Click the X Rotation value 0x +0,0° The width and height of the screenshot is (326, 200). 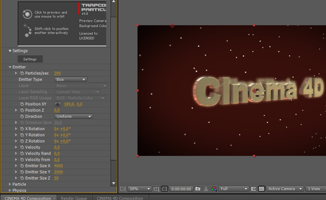pyautogui.click(x=62, y=129)
